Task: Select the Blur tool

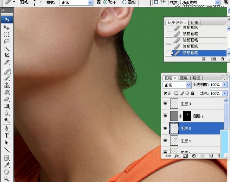Action: pyautogui.click(x=7, y=113)
